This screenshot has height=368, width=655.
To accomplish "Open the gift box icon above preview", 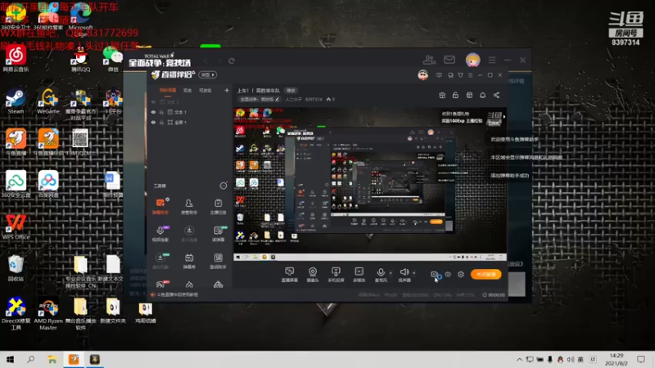I will tap(442, 95).
